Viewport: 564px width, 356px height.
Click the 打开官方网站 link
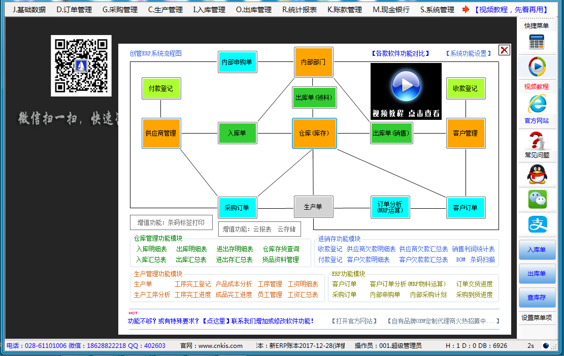click(x=354, y=321)
